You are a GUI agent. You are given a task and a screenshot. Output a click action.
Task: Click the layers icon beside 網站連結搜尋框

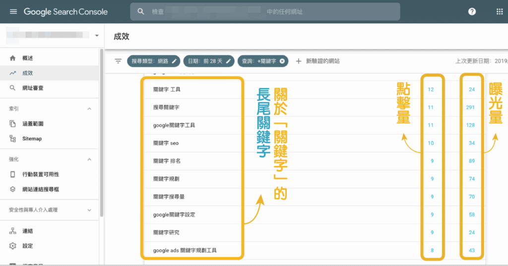click(x=12, y=189)
